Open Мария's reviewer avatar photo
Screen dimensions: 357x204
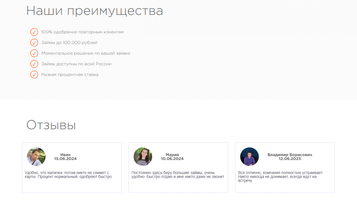click(x=143, y=156)
